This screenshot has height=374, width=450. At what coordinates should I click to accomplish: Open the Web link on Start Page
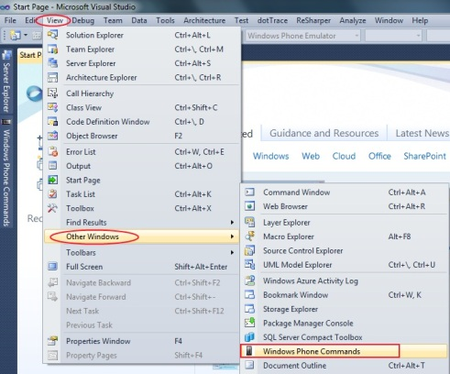(x=311, y=156)
